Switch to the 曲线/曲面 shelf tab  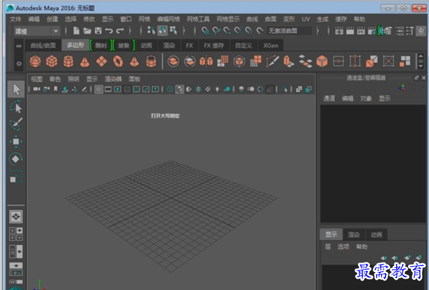pyautogui.click(x=43, y=45)
